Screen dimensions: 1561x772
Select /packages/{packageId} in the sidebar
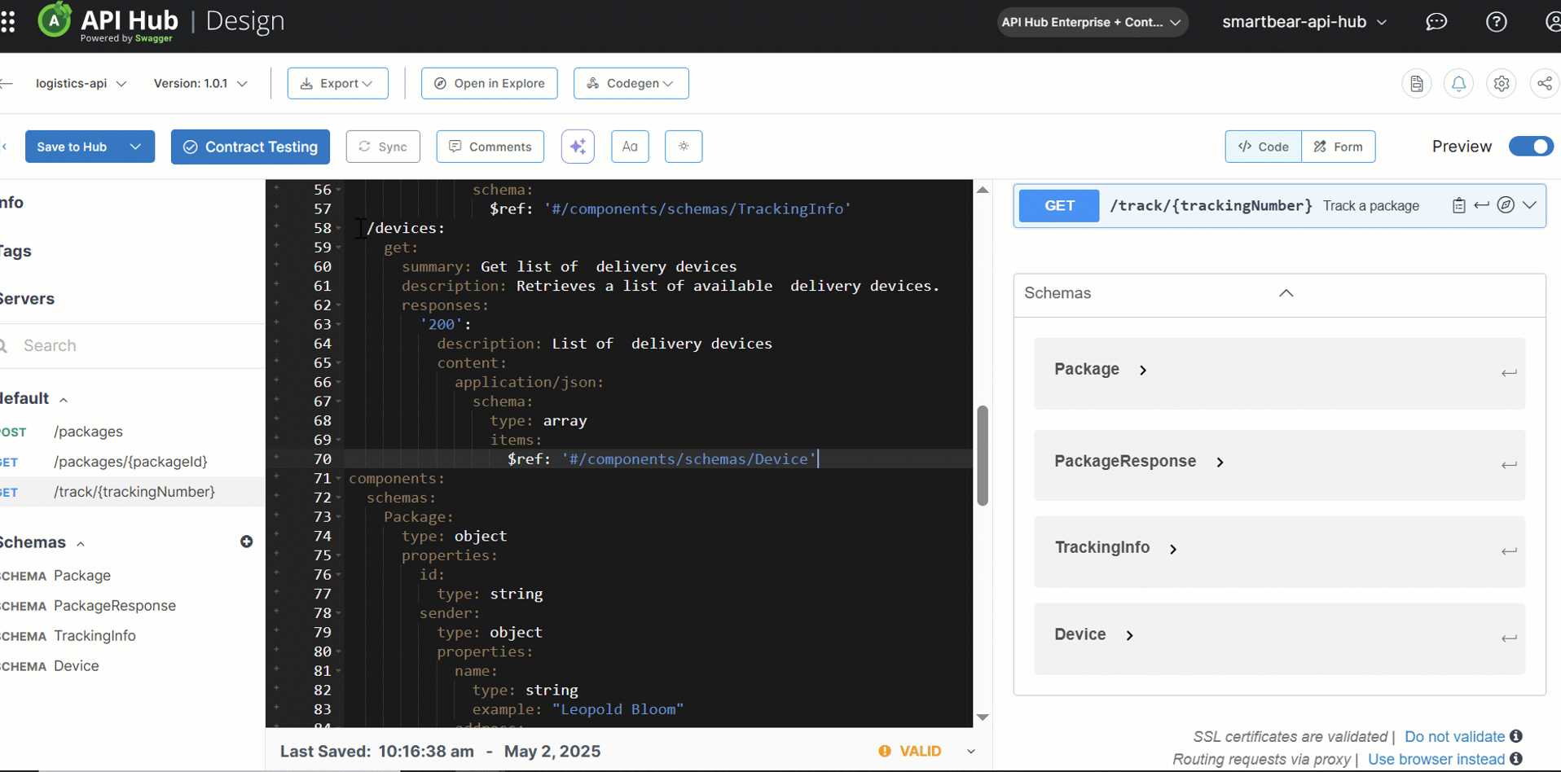(x=130, y=462)
